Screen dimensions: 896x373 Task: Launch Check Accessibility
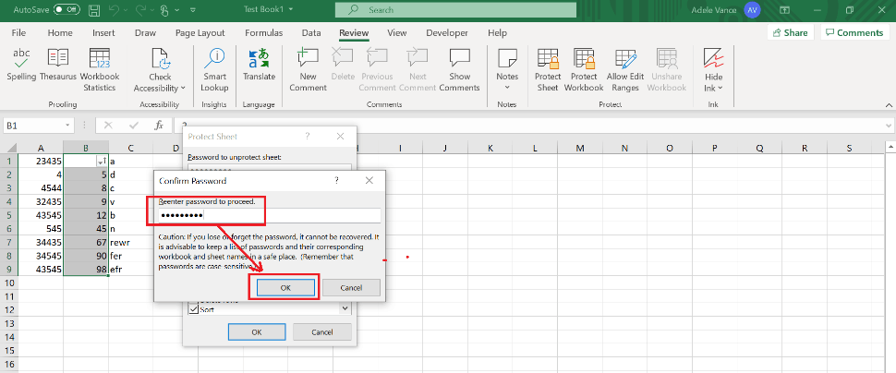click(x=160, y=69)
